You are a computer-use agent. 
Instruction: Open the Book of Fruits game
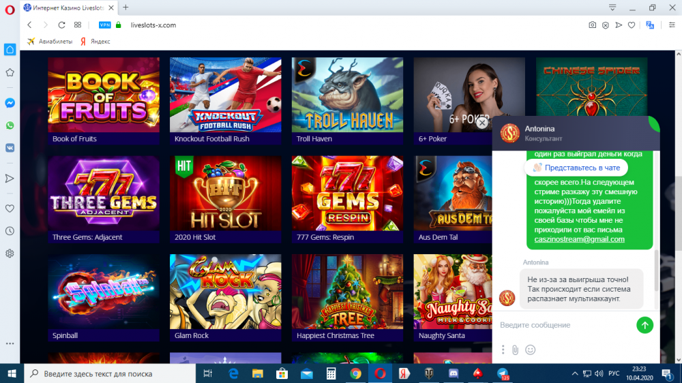click(104, 101)
